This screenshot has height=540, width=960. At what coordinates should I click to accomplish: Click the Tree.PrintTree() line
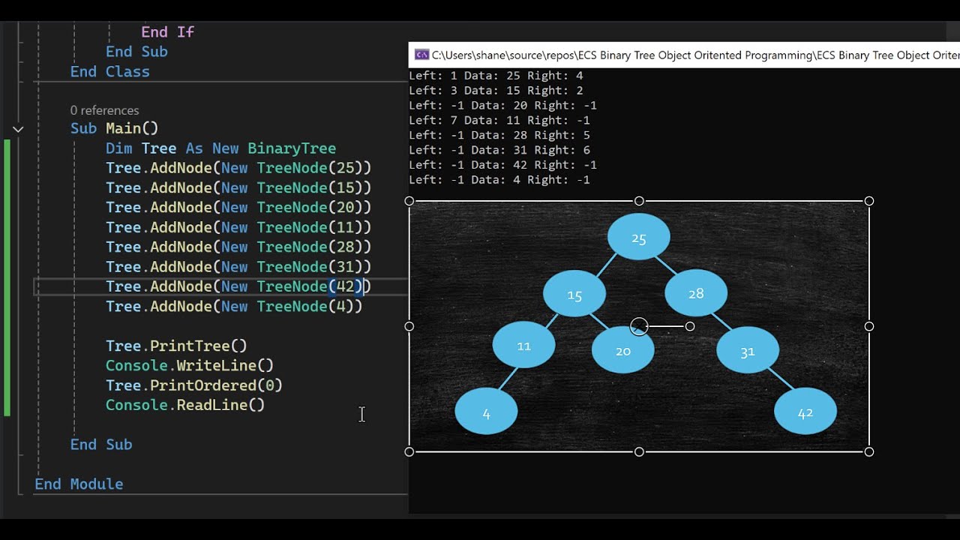click(176, 346)
